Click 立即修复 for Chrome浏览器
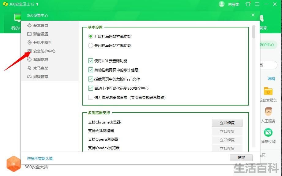 tap(227, 123)
